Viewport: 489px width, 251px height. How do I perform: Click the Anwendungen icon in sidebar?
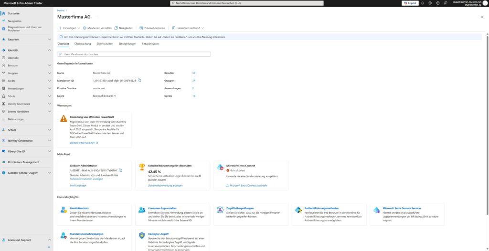point(3,89)
